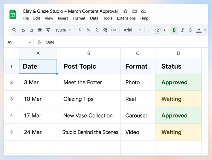Open the Help menu
Image resolution: width=212 pixels, height=160 pixels.
pos(144,18)
